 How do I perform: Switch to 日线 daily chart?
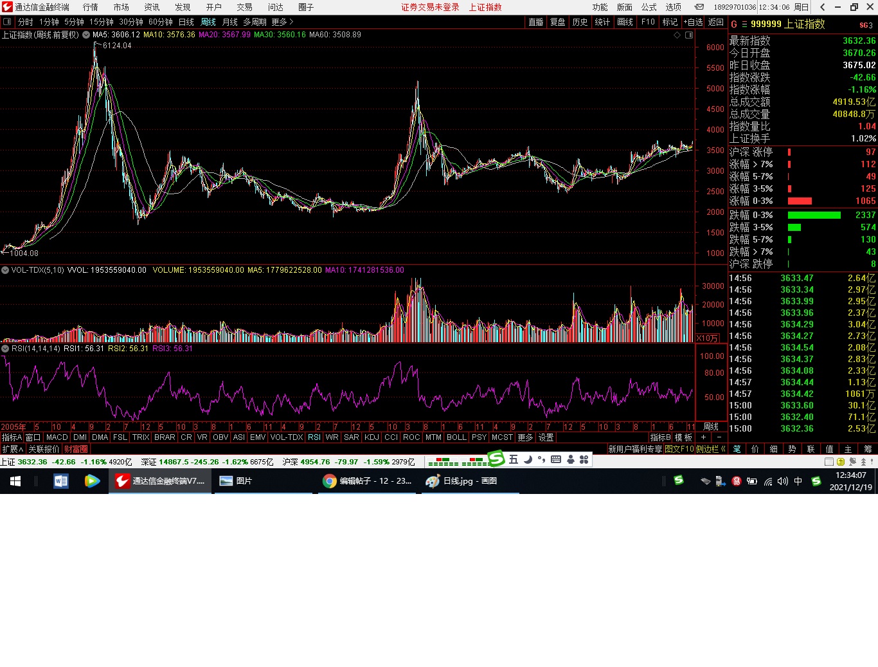pyautogui.click(x=186, y=22)
